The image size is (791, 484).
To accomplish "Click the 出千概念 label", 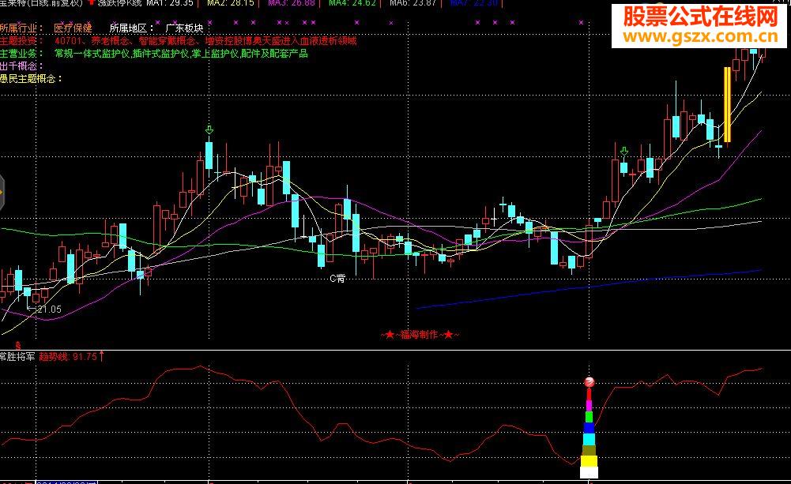I will click(21, 66).
